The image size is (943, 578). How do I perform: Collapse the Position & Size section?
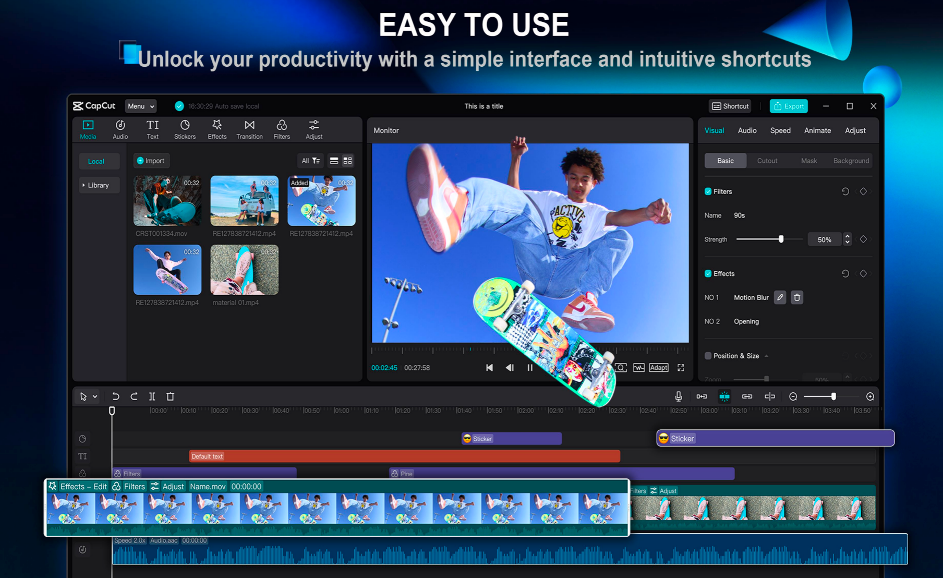[x=766, y=356]
